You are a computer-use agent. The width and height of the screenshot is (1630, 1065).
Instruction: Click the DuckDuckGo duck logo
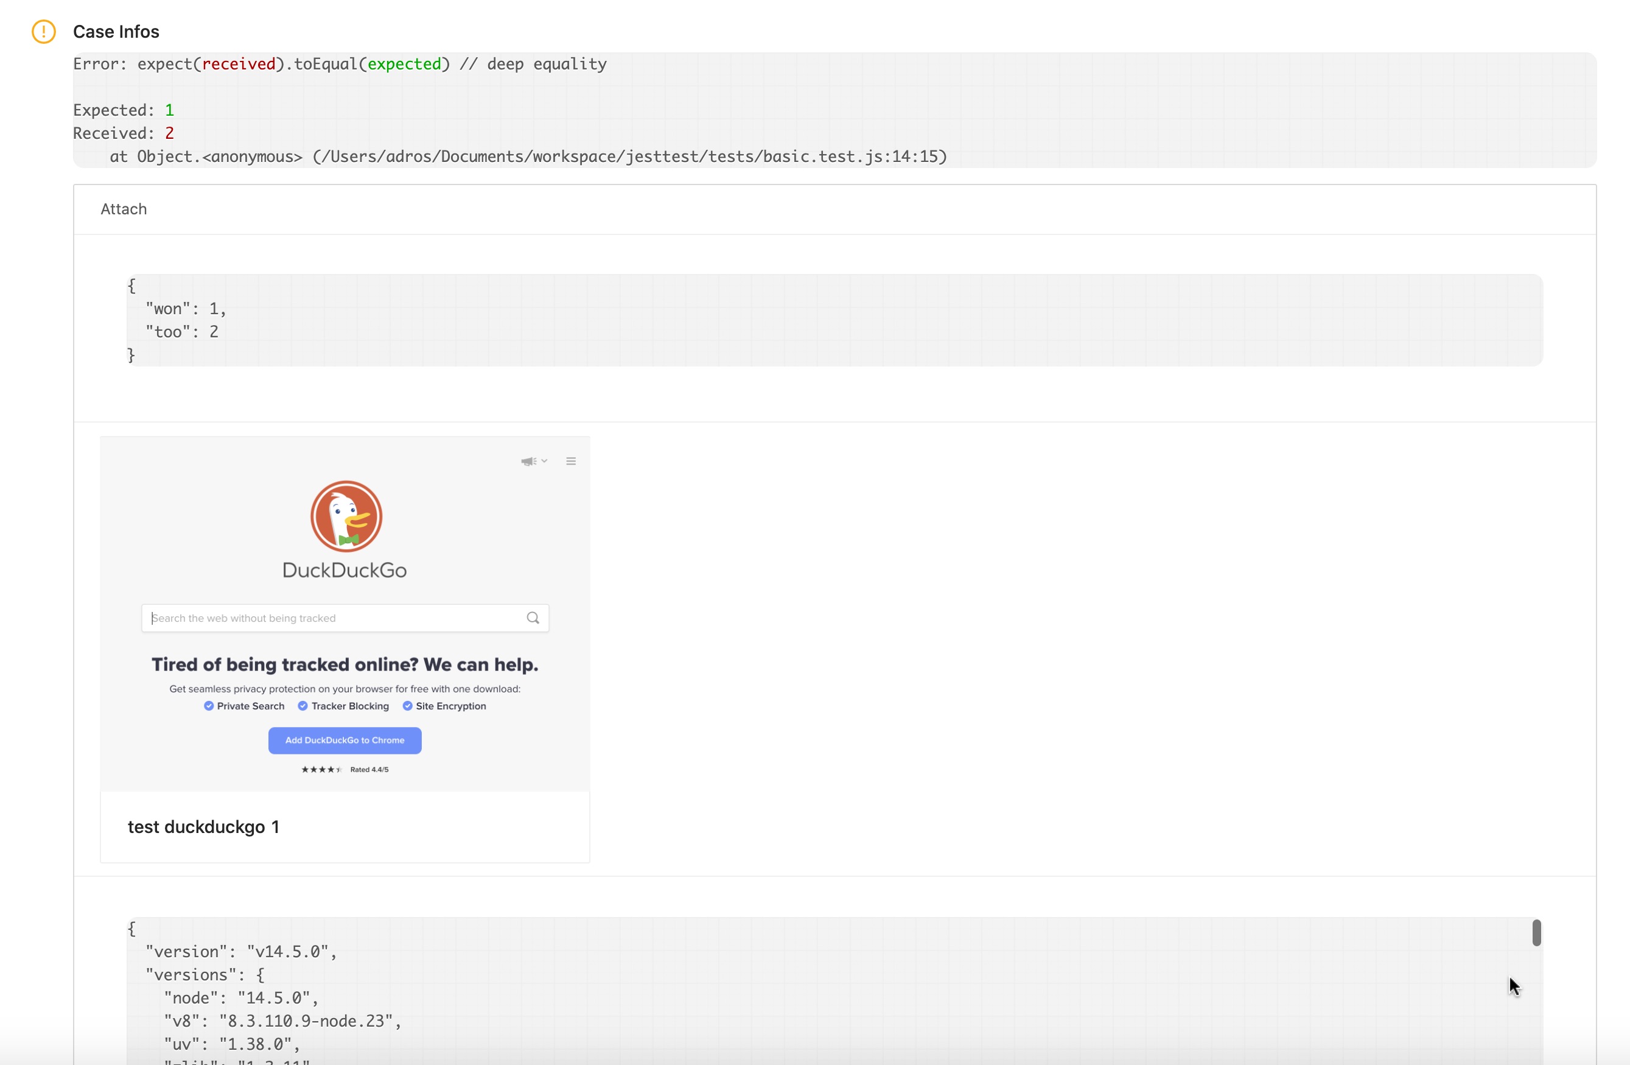(346, 517)
